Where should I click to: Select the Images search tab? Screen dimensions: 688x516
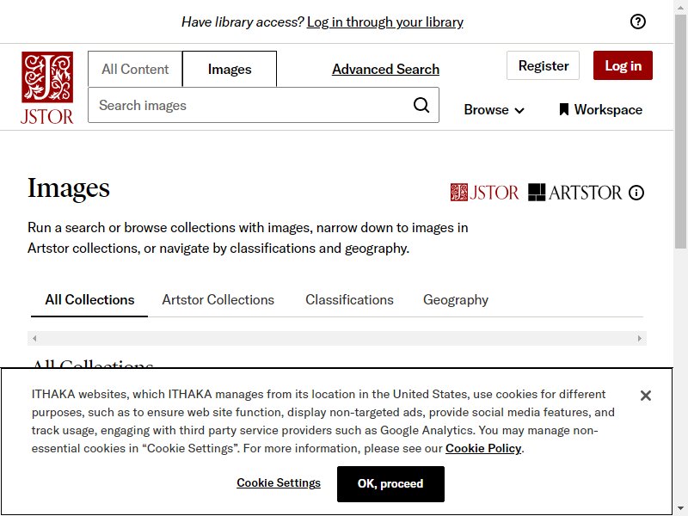tap(230, 69)
